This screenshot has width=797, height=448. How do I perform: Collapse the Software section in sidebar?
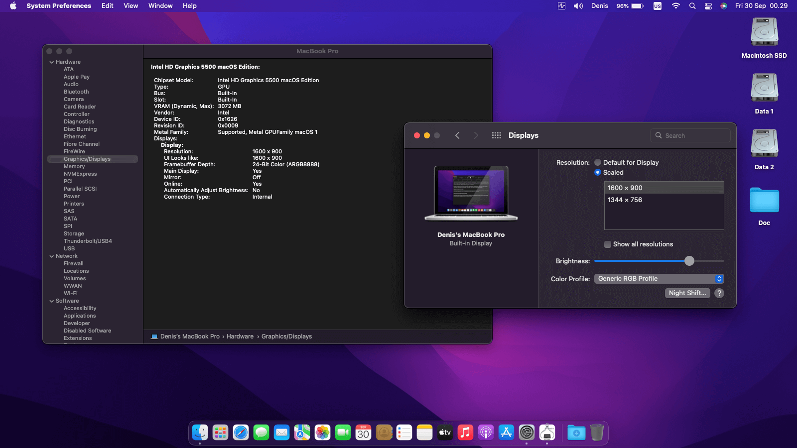pos(52,301)
